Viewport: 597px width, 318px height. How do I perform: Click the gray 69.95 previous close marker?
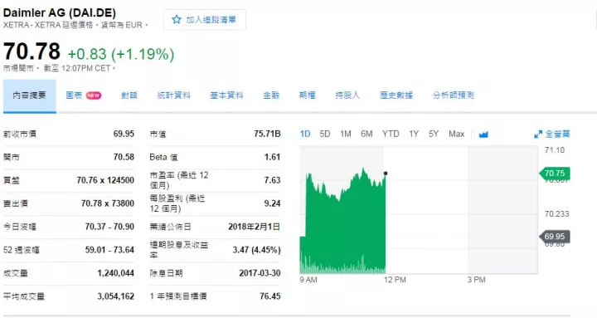(x=555, y=237)
